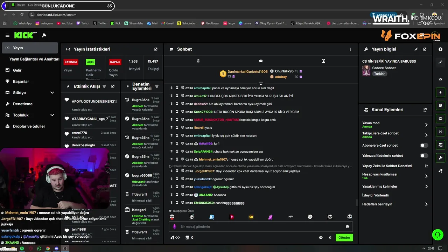Click the hourglass icon in chat toolbar
This screenshot has height=252, width=448.
323,61
